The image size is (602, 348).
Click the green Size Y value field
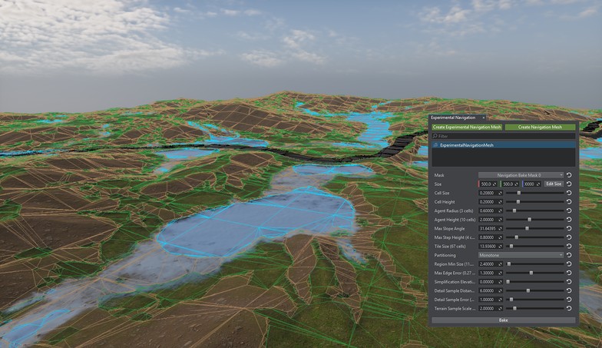pyautogui.click(x=510, y=184)
